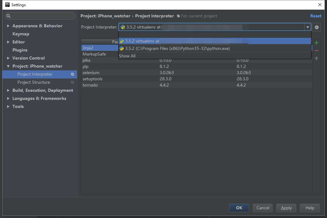Click the red minus to uninstall package

pos(316,51)
